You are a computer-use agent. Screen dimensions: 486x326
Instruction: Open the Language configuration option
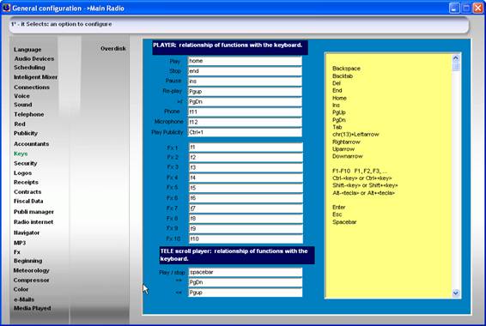pyautogui.click(x=27, y=50)
